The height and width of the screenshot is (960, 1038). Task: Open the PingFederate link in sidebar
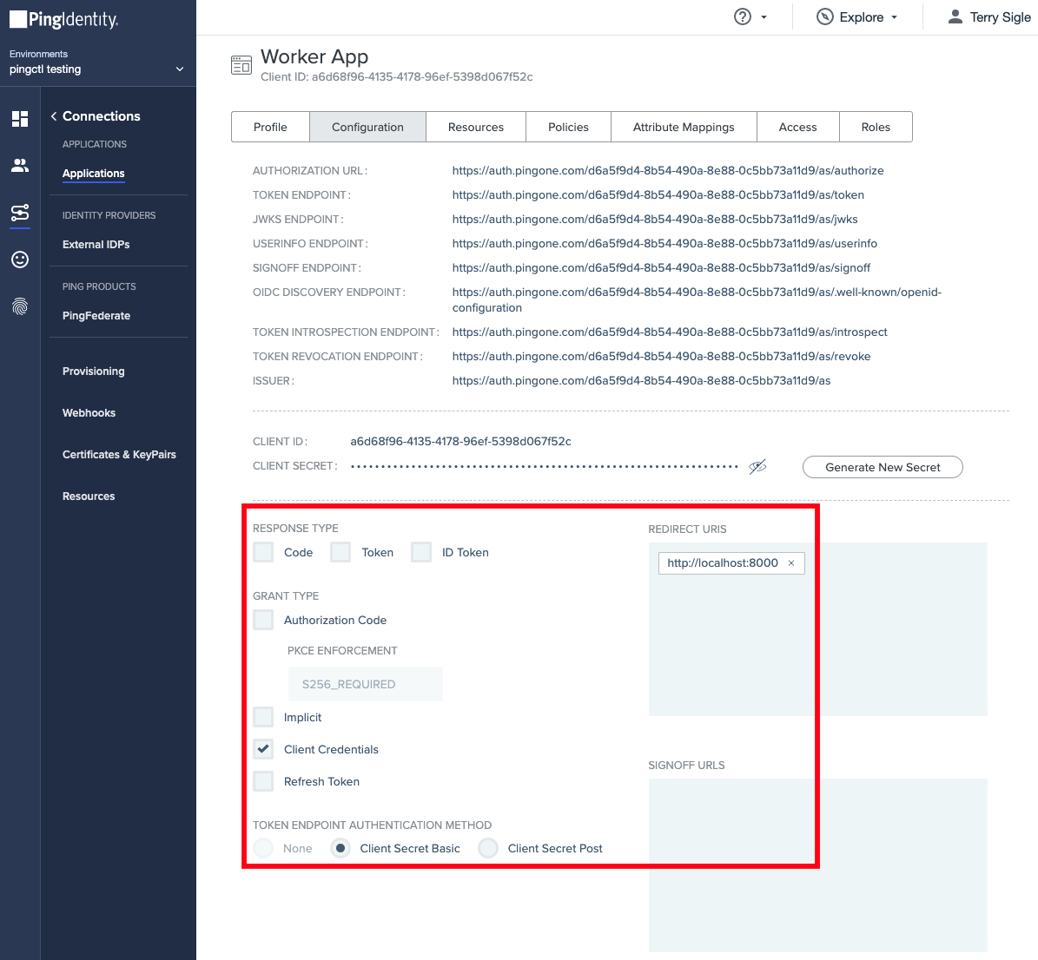[x=96, y=315]
